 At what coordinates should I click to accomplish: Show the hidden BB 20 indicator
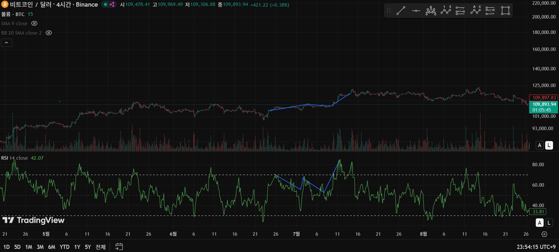point(49,33)
